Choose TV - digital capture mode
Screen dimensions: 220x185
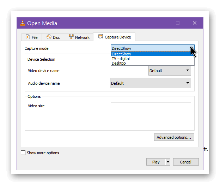point(153,59)
